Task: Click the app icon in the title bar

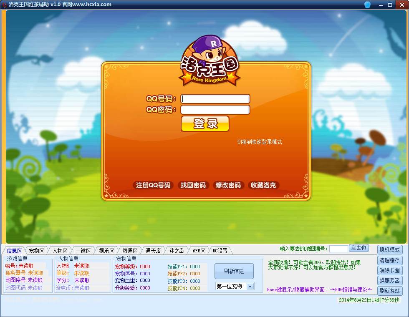Action: tap(5, 5)
